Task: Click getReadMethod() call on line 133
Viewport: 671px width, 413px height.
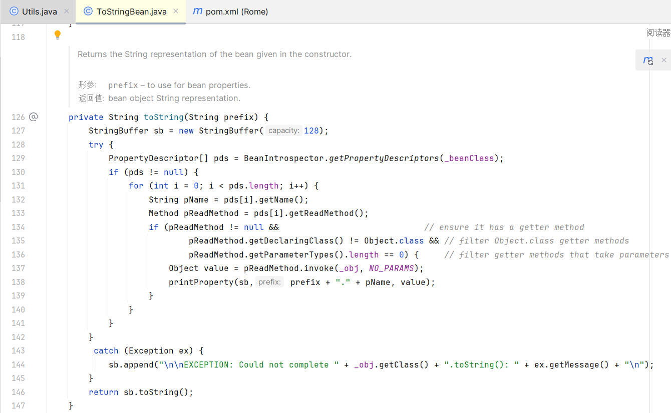Action: [x=326, y=213]
